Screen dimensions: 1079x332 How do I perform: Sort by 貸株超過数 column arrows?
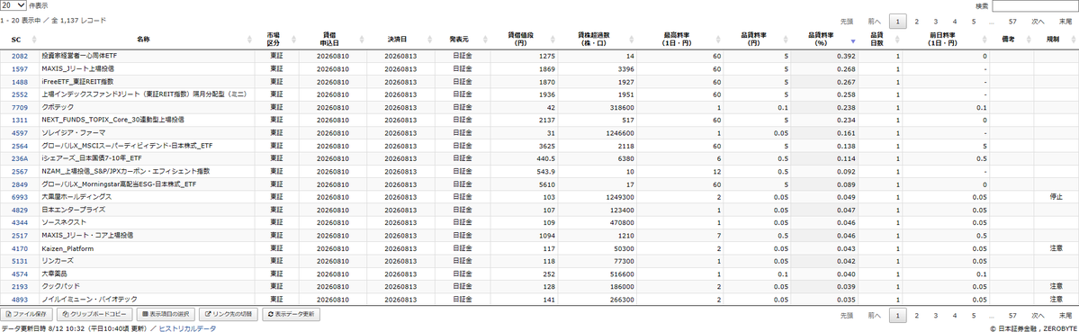coord(632,40)
